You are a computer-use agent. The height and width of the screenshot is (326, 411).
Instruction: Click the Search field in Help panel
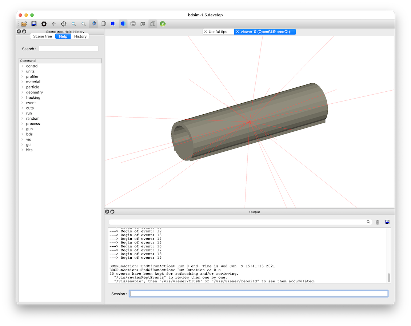68,49
